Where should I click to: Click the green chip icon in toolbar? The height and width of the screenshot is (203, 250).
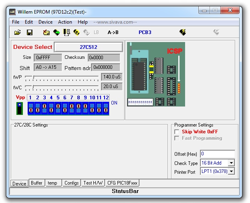coord(56,32)
